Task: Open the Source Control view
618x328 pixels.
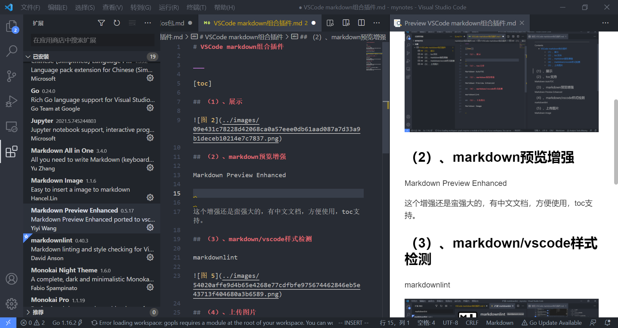Action: coord(12,76)
